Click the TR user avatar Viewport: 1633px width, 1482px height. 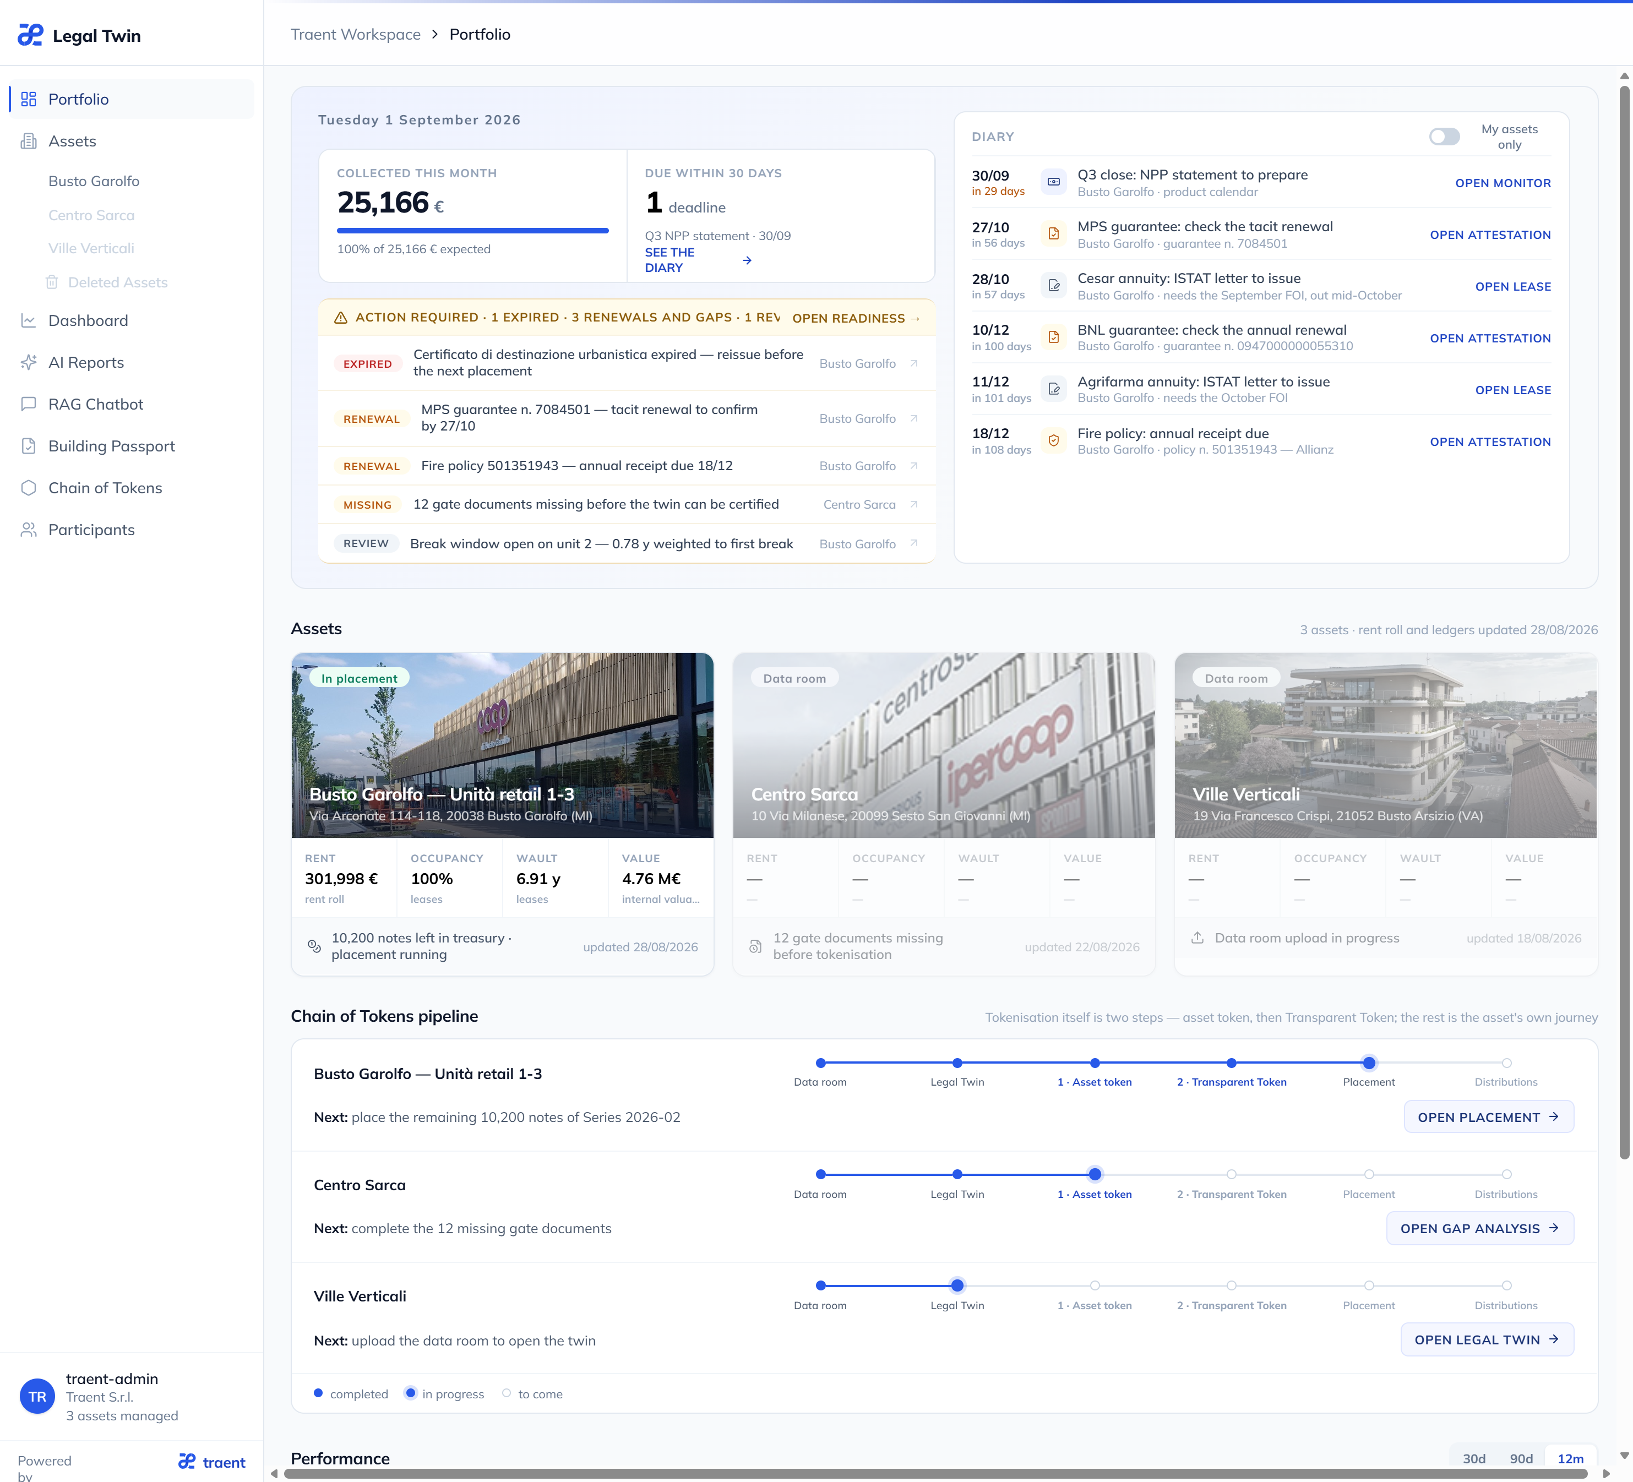37,1396
